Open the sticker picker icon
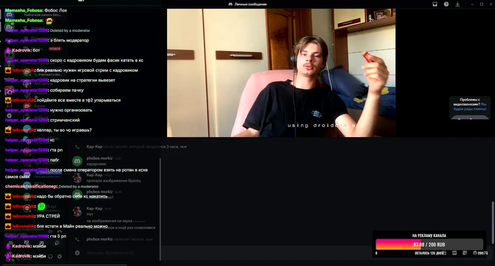 pyautogui.click(x=465, y=253)
